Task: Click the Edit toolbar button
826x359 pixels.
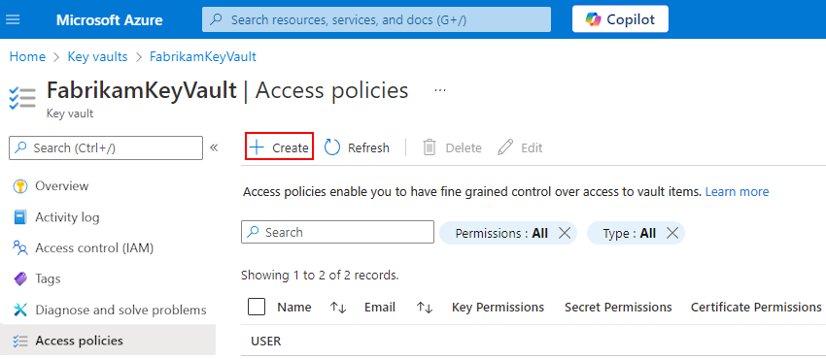Action: coord(520,147)
